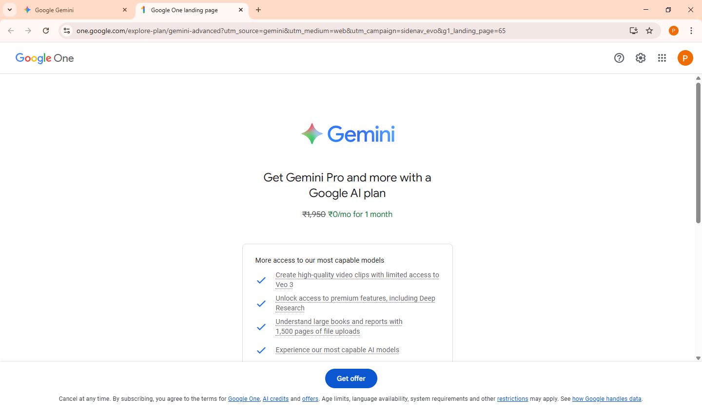Open the tab search dropdown arrow
The height and width of the screenshot is (413, 702).
(10, 10)
